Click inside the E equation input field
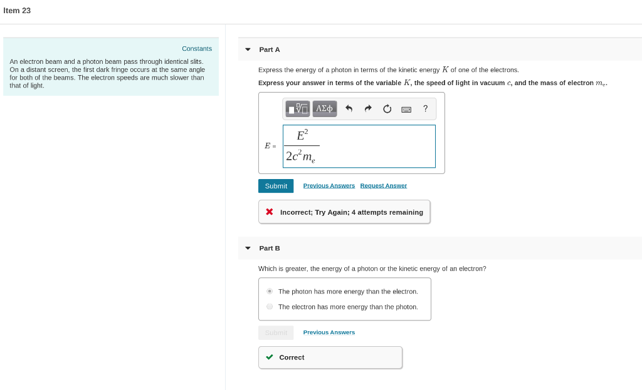The width and height of the screenshot is (642, 390). (359, 146)
